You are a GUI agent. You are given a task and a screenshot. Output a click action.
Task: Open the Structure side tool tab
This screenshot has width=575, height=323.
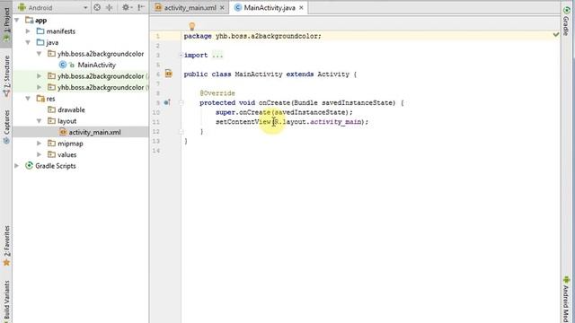point(6,75)
